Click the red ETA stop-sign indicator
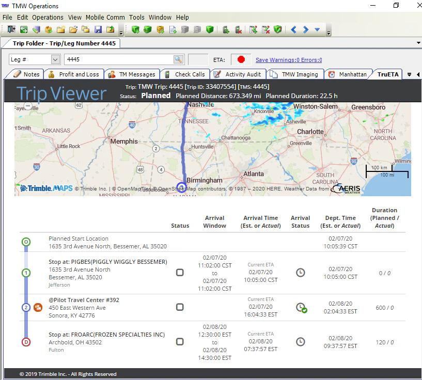This screenshot has width=422, height=380. coord(241,60)
